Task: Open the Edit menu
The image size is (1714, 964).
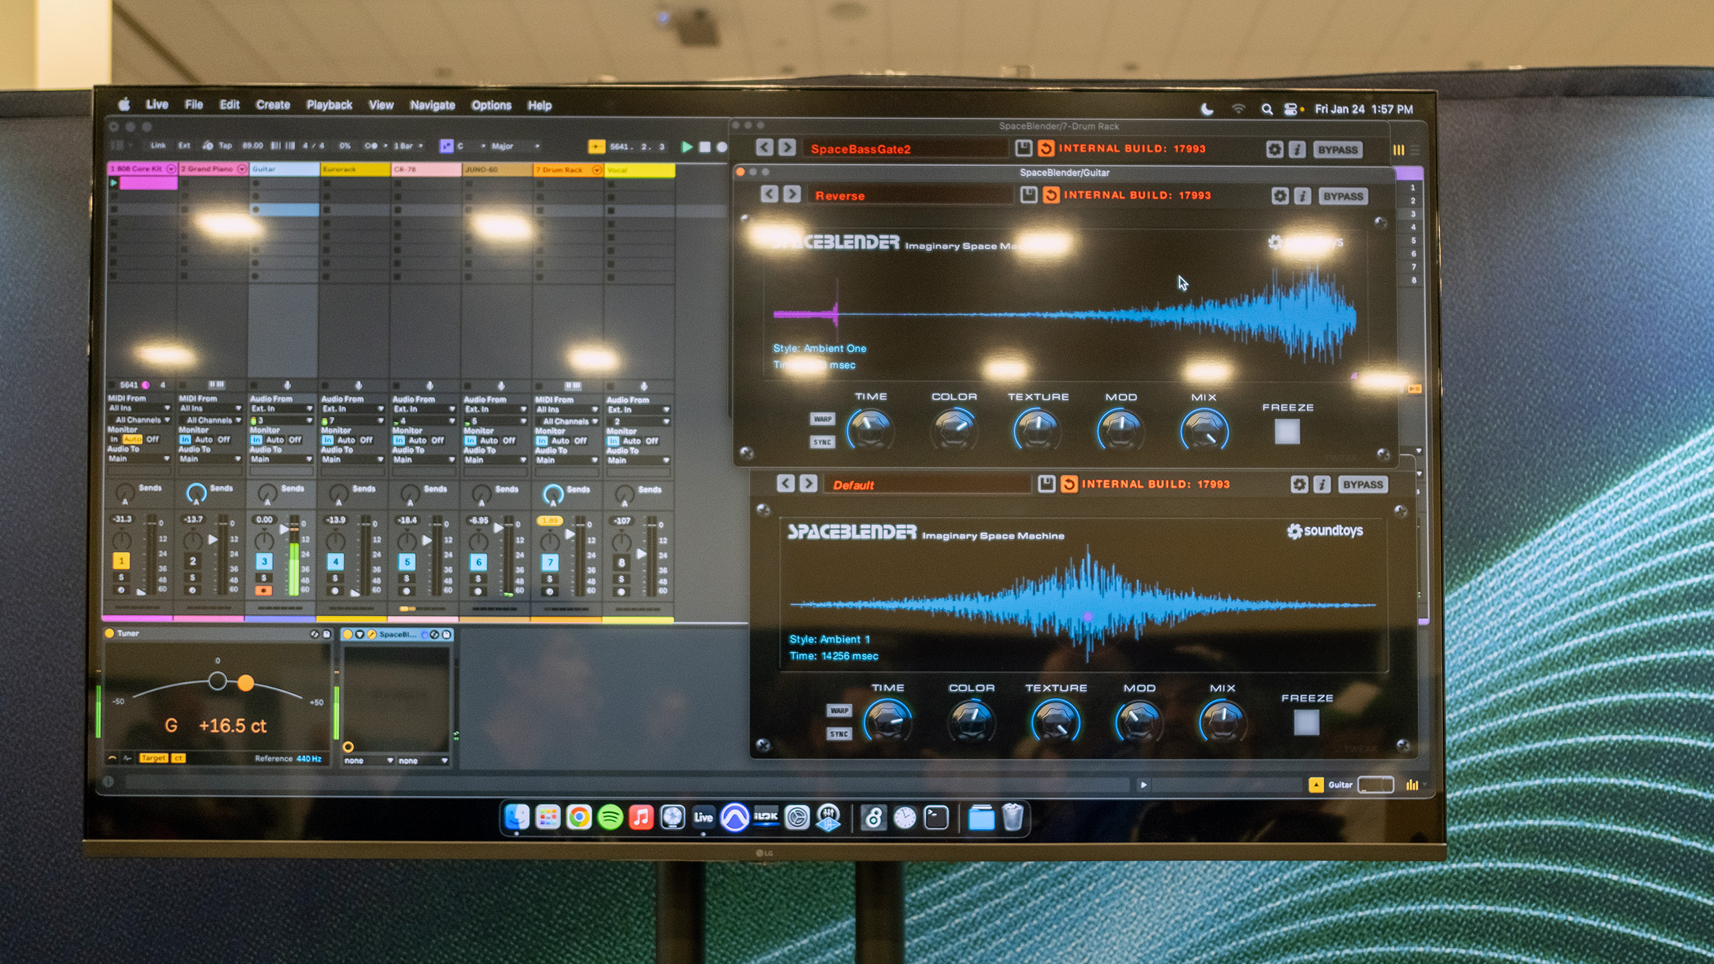Action: pyautogui.click(x=230, y=104)
